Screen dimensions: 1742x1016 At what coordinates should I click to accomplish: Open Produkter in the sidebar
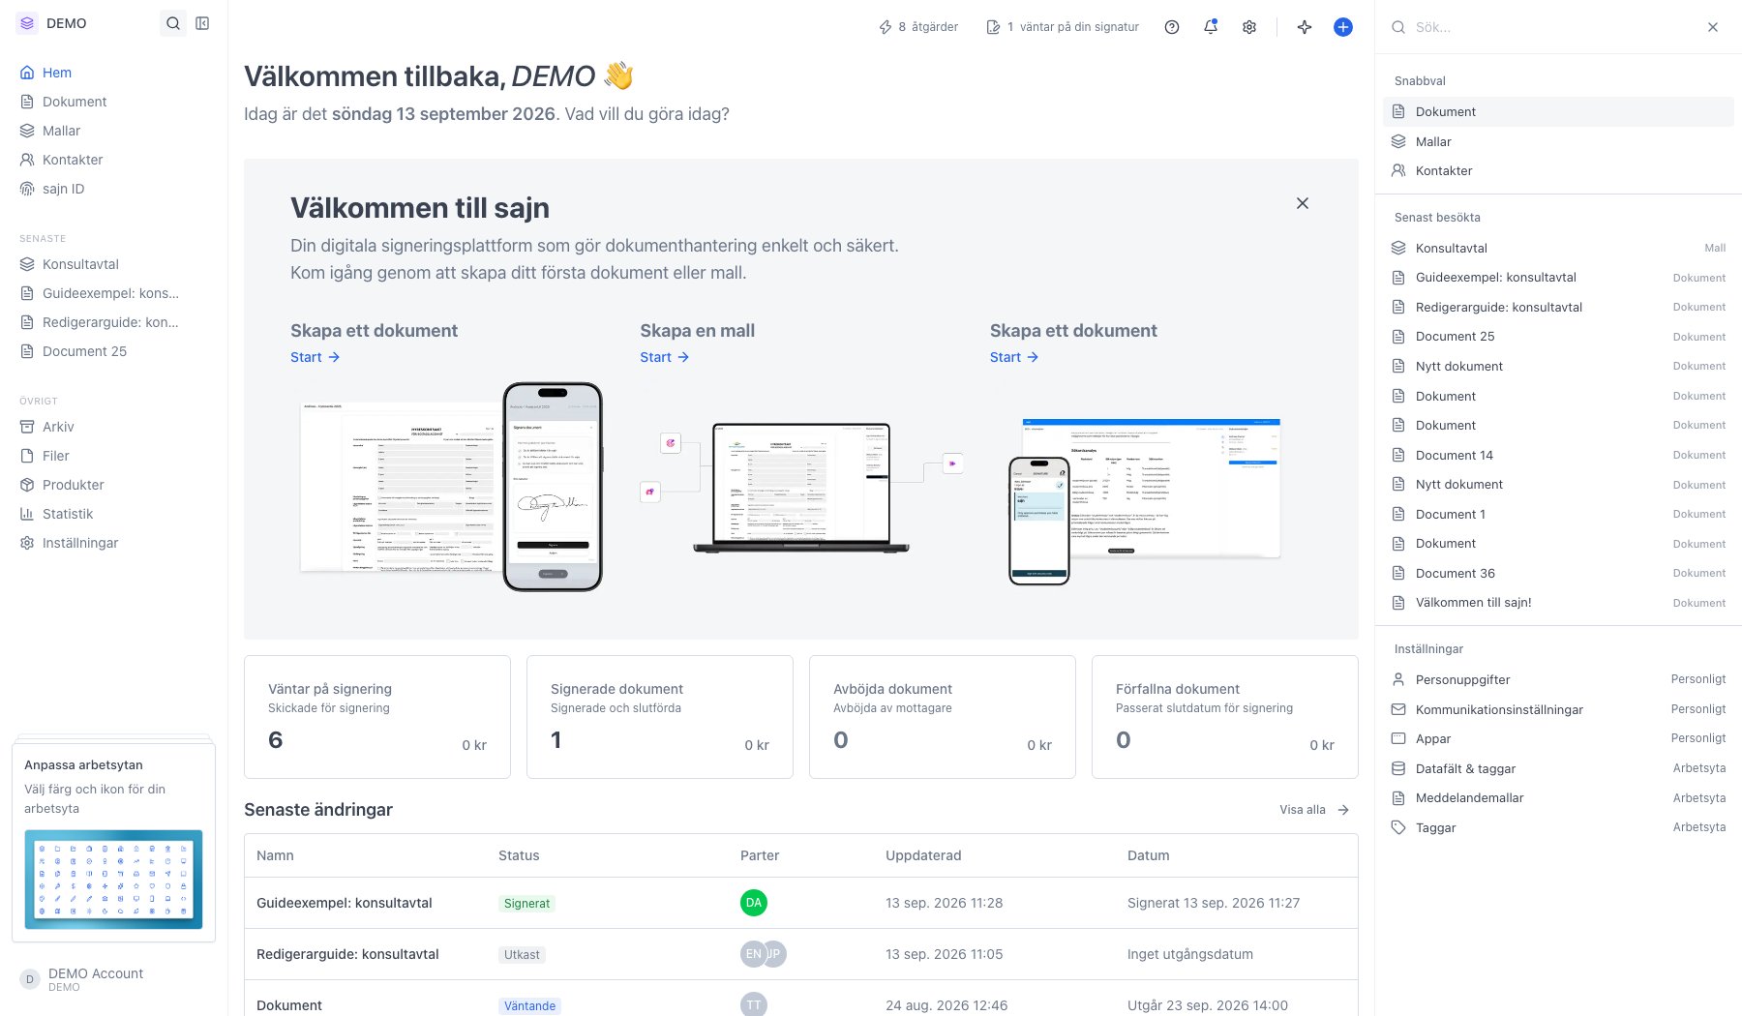pyautogui.click(x=114, y=485)
